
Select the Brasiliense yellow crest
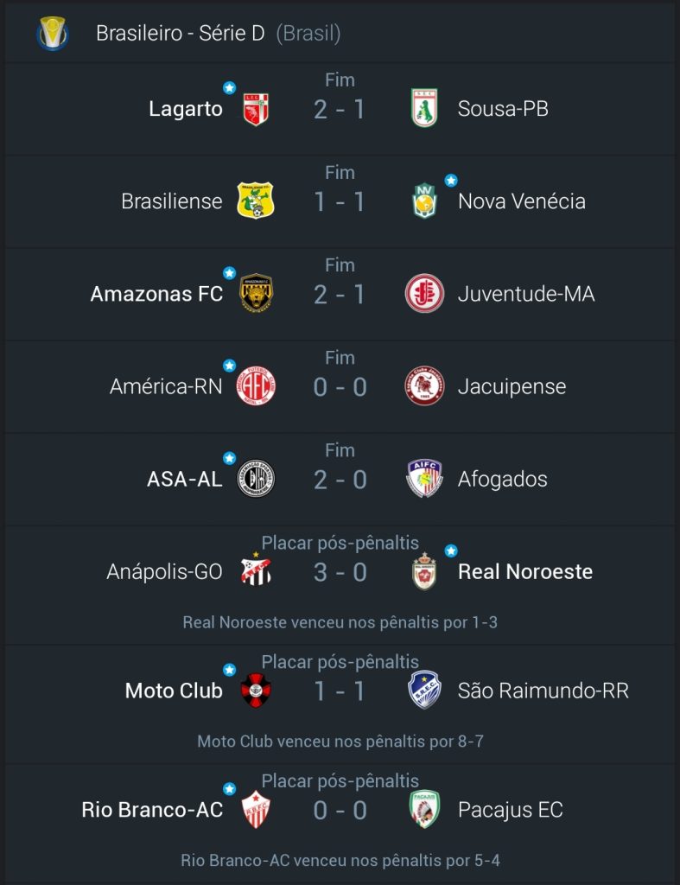pyautogui.click(x=255, y=201)
